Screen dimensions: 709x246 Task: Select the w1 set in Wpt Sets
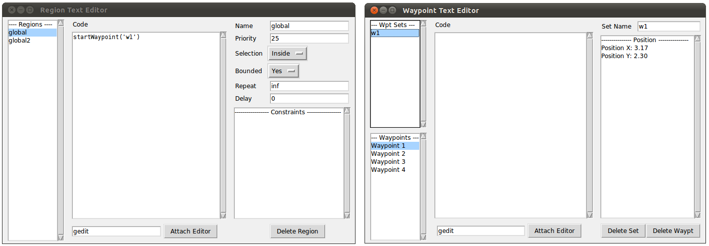coord(395,33)
